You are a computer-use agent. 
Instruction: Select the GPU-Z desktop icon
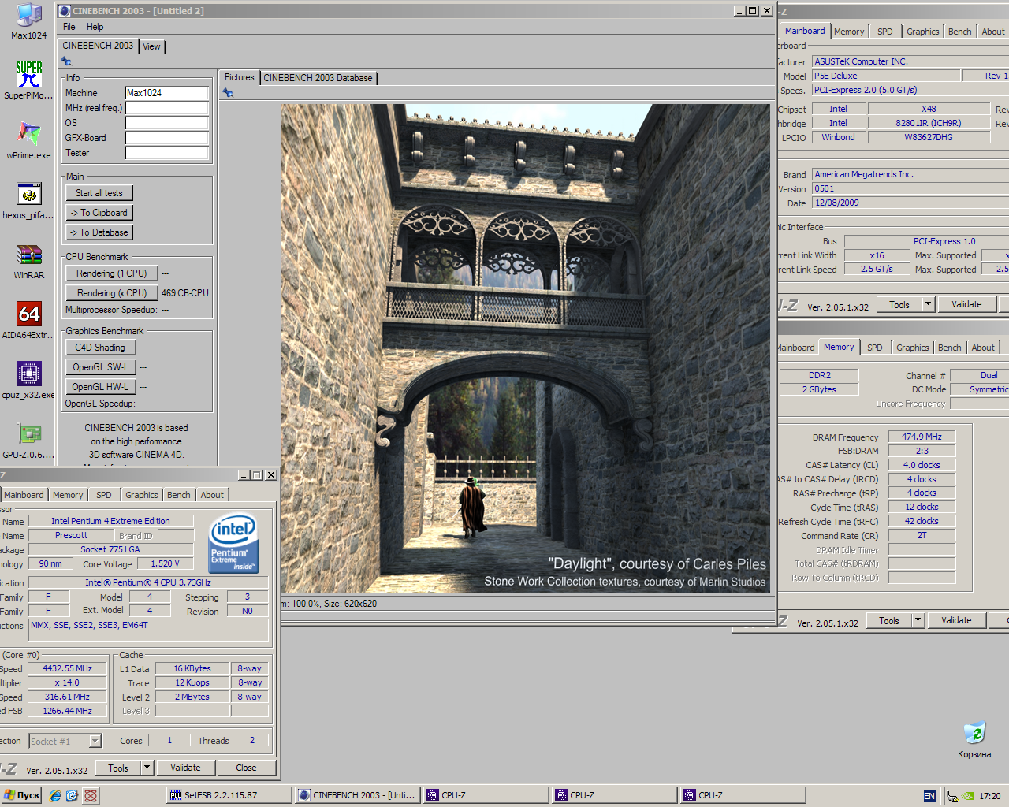29,440
